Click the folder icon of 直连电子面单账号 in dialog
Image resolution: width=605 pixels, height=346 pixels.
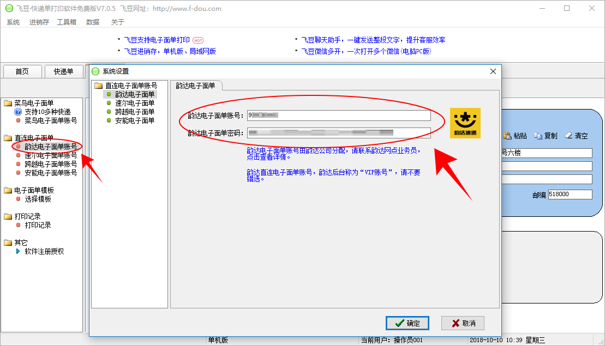click(98, 86)
